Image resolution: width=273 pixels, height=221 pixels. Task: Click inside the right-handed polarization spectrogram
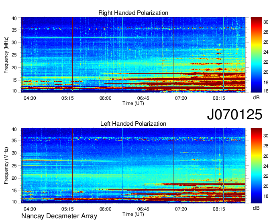133,55
